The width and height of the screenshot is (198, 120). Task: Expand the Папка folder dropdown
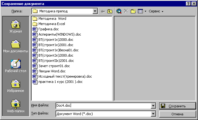[95, 11]
